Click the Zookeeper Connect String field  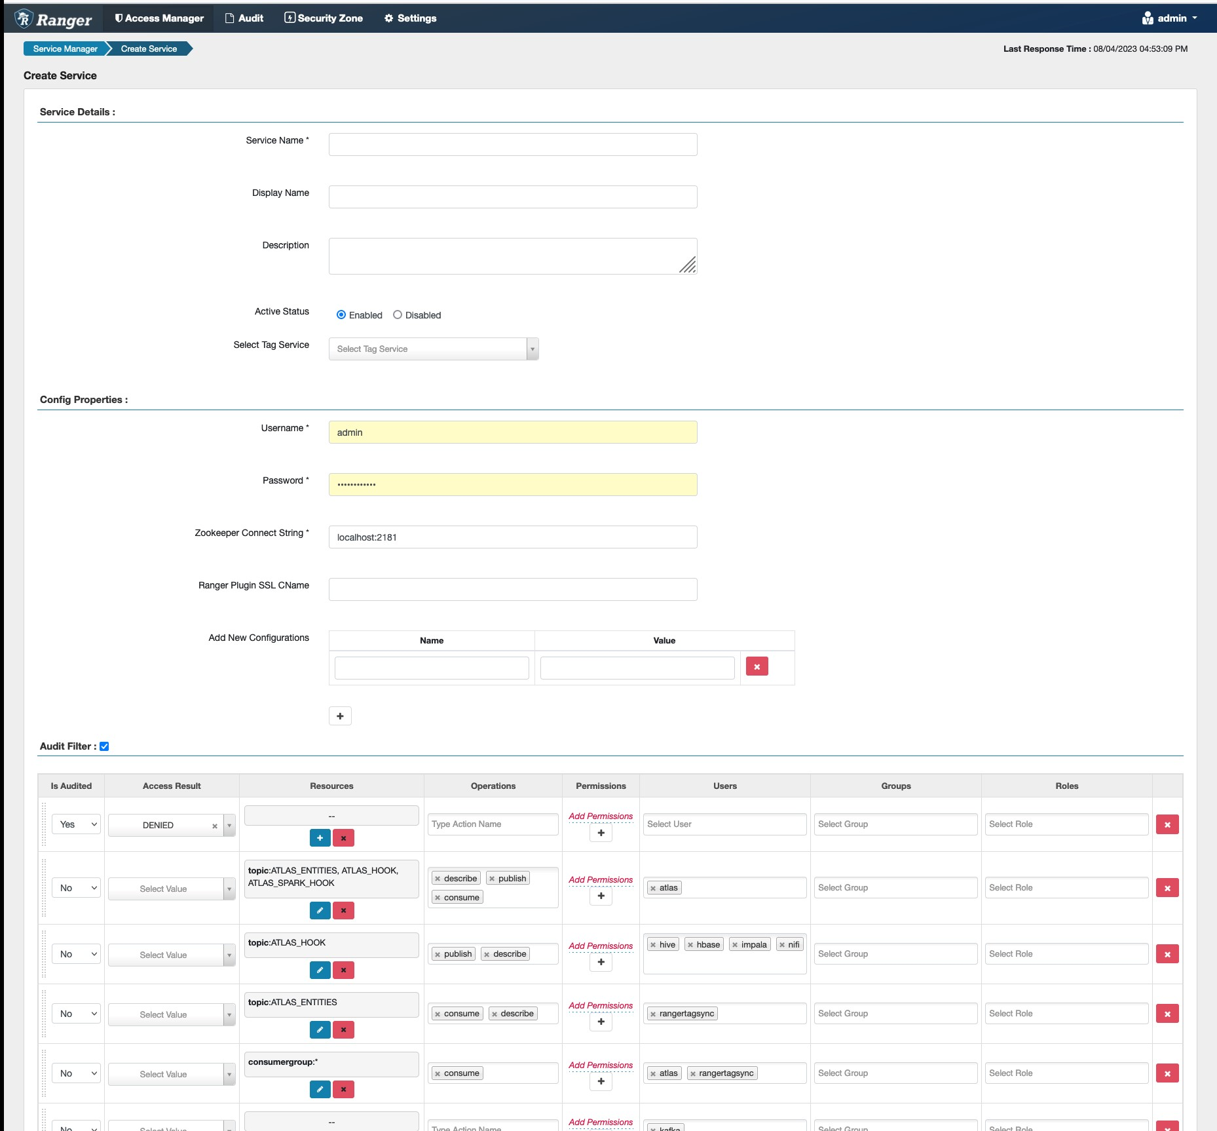(x=513, y=537)
